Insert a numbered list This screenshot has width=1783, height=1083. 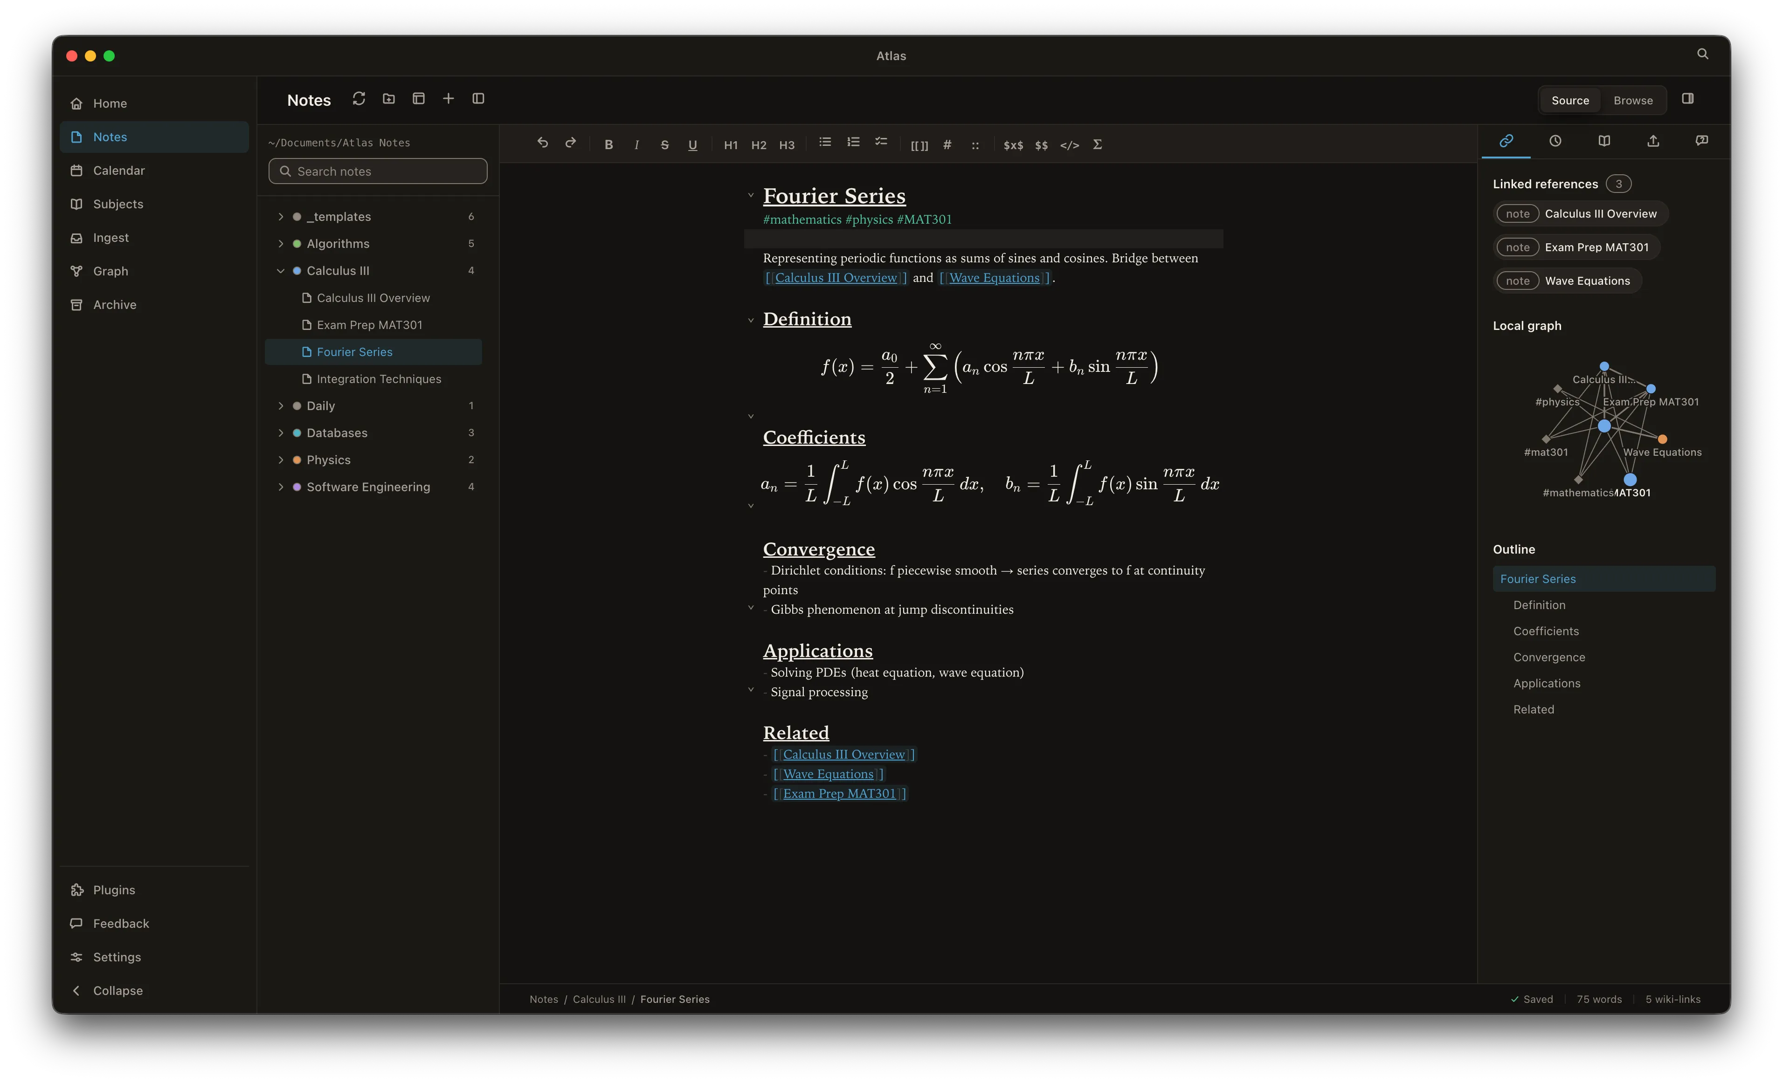click(x=853, y=143)
